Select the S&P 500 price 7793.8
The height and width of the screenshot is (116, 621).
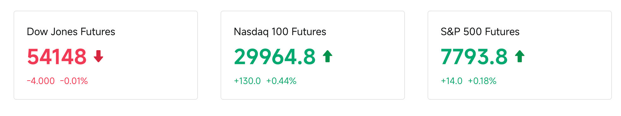pyautogui.click(x=474, y=57)
